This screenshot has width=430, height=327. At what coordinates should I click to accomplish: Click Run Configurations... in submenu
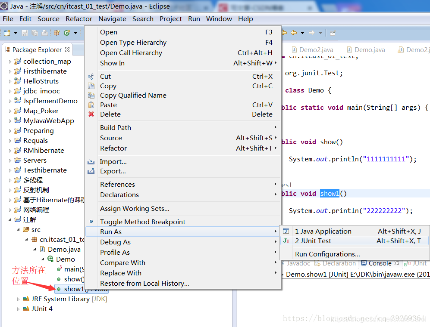pos(355,254)
